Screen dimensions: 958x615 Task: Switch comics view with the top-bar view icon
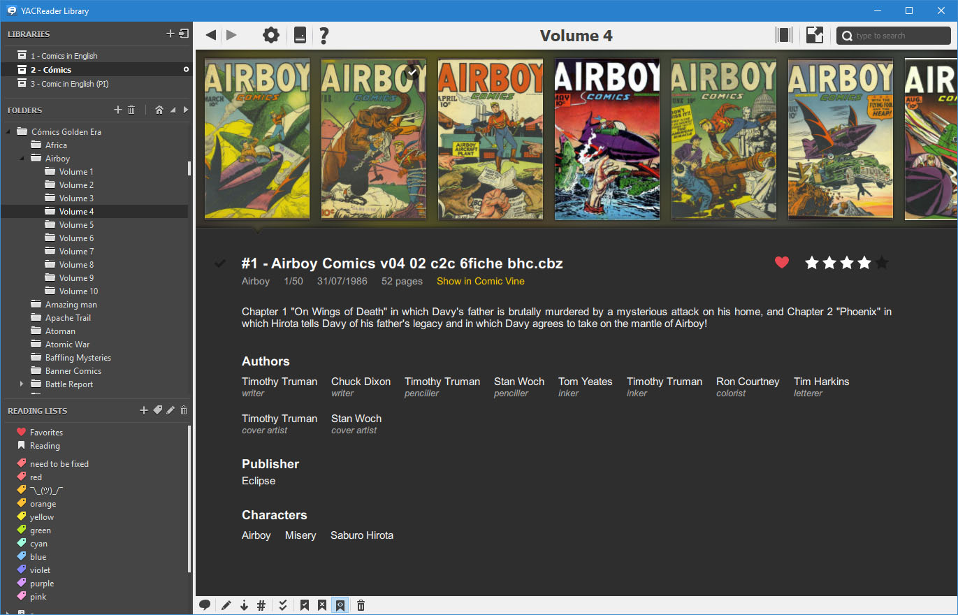point(784,35)
